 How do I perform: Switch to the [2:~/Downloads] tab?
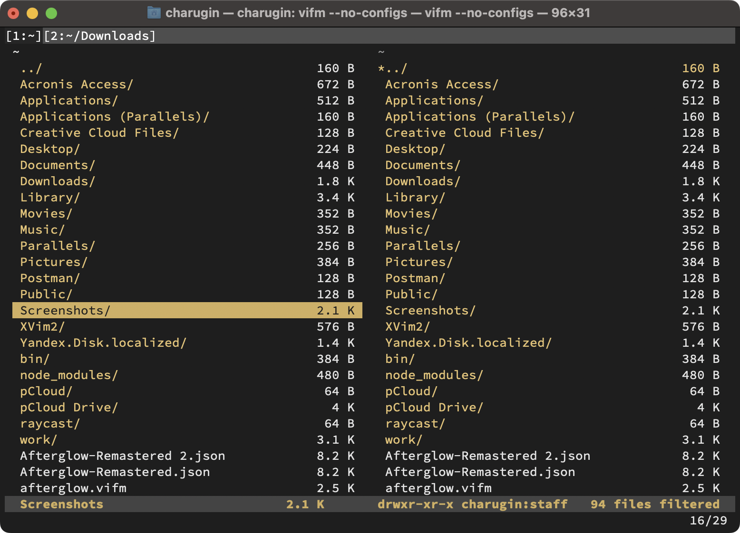[x=100, y=36]
